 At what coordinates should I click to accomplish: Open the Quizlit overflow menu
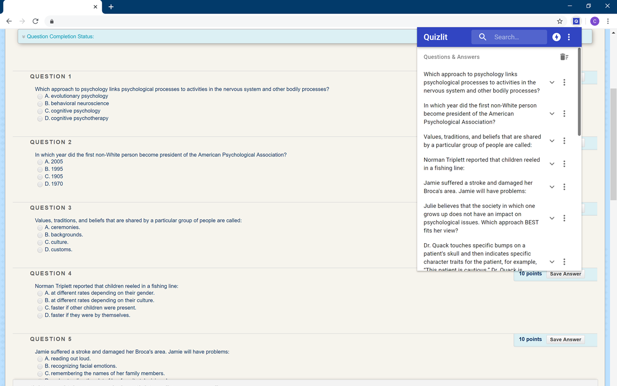[x=569, y=37]
